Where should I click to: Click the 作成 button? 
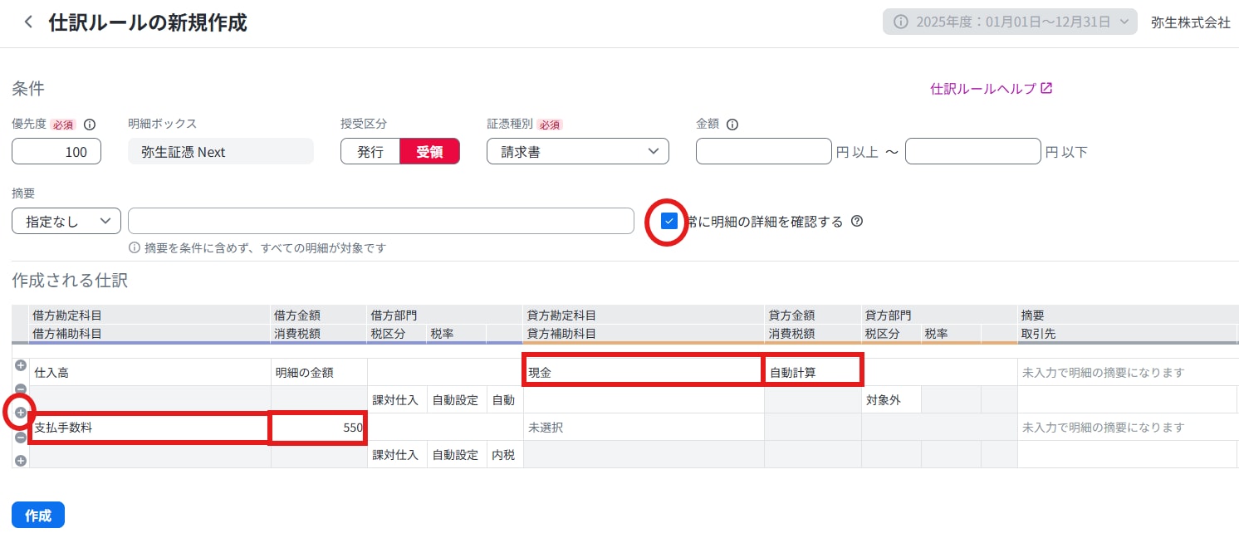(38, 516)
